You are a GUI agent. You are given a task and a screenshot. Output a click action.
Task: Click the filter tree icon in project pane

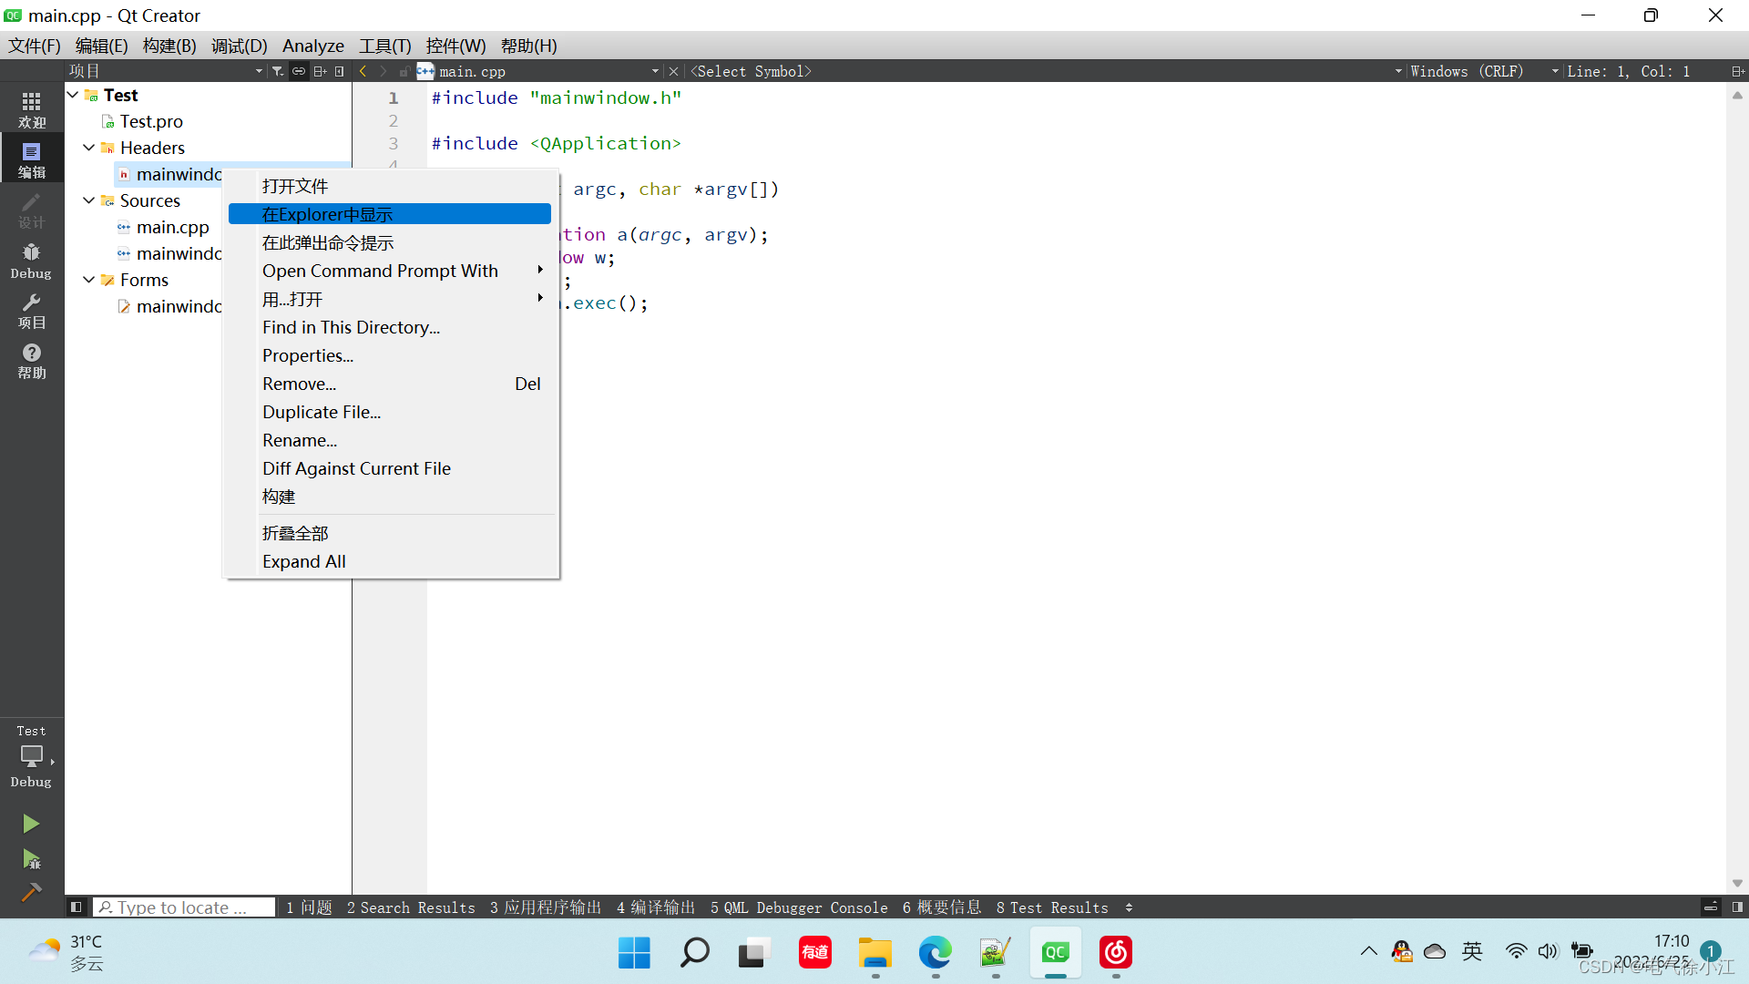coord(278,71)
